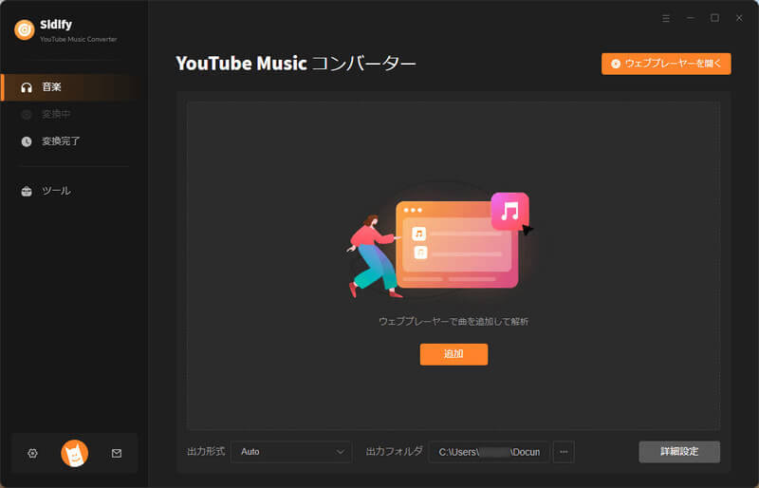Click the orange user avatar icon
Screen dimensions: 759x488
tap(75, 454)
